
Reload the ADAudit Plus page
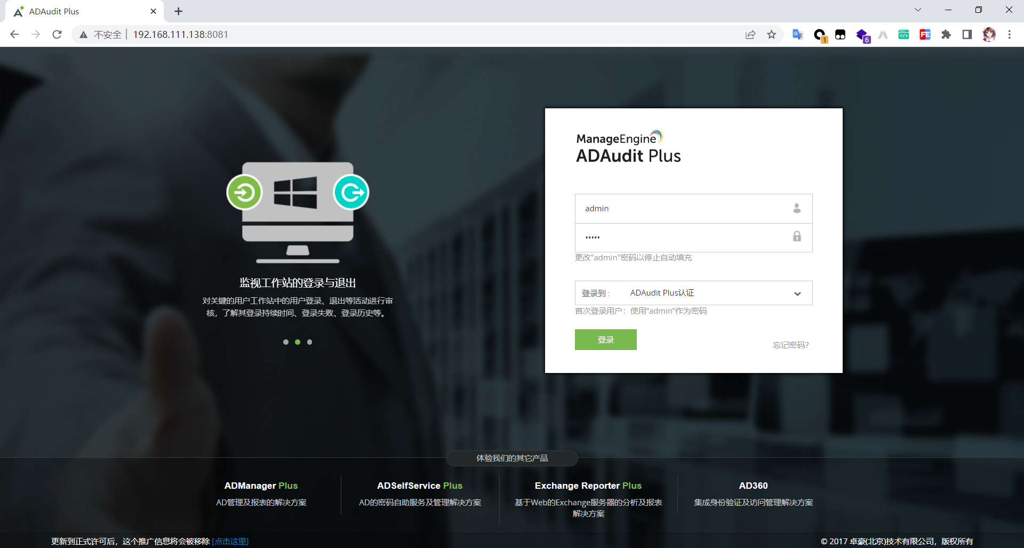[57, 35]
